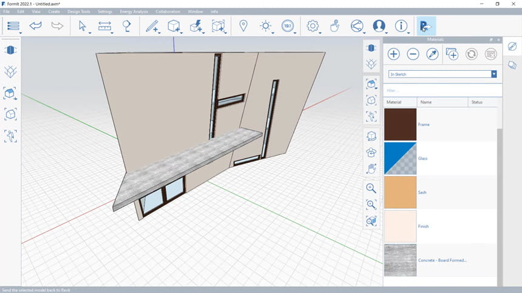Viewport: 522px width, 293px height.
Task: Click the folder-plus import material button
Action: (x=452, y=54)
